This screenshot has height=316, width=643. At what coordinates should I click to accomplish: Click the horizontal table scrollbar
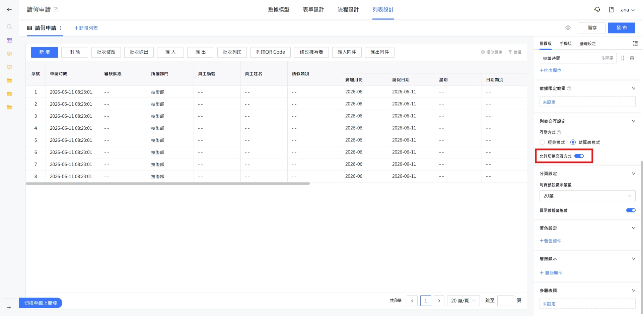click(168, 184)
